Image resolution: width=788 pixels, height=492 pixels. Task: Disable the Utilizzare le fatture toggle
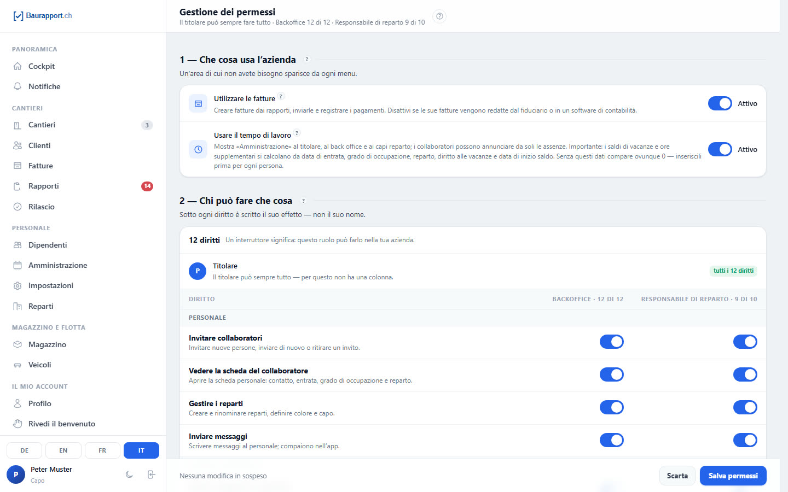click(720, 103)
